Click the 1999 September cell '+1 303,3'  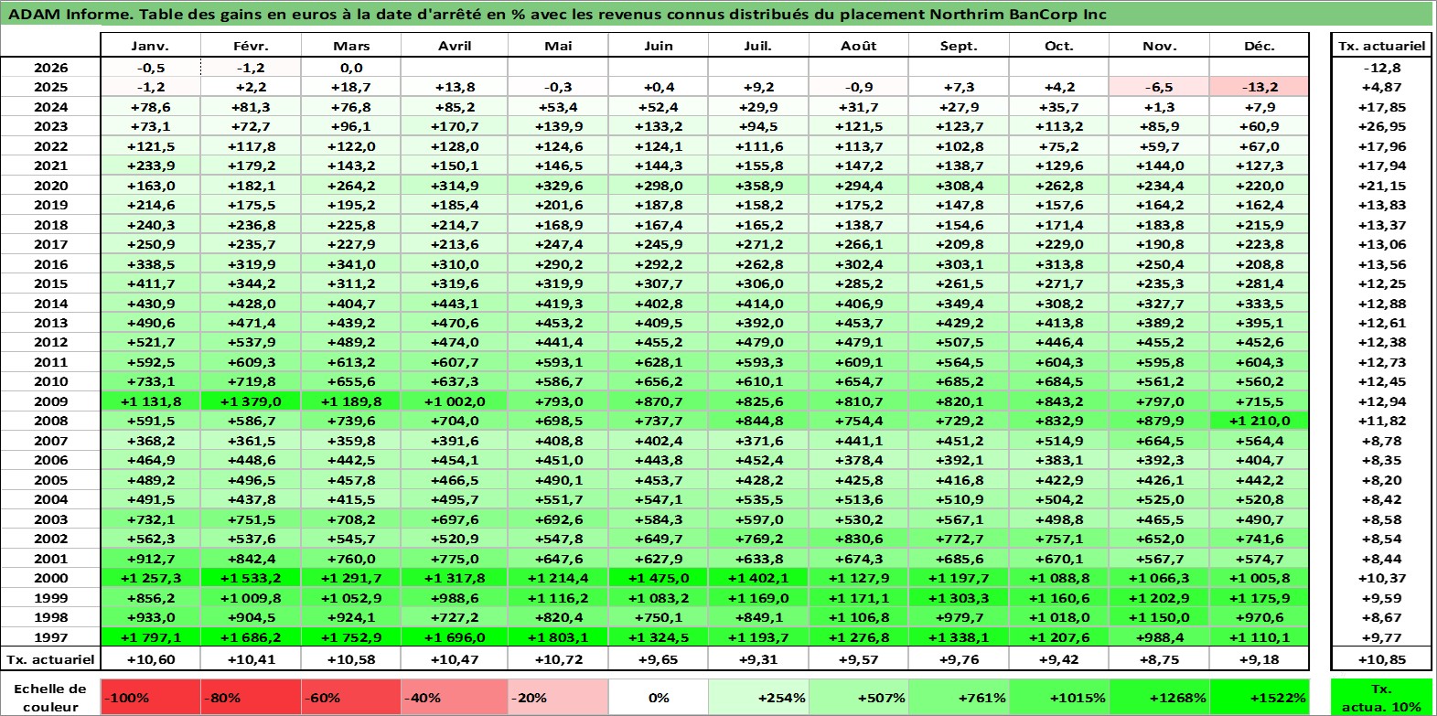point(959,598)
